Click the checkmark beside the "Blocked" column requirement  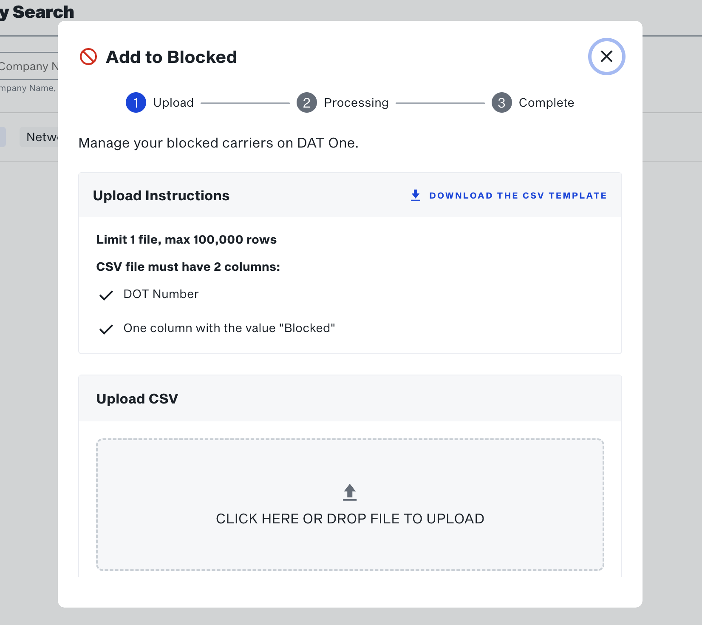tap(106, 329)
